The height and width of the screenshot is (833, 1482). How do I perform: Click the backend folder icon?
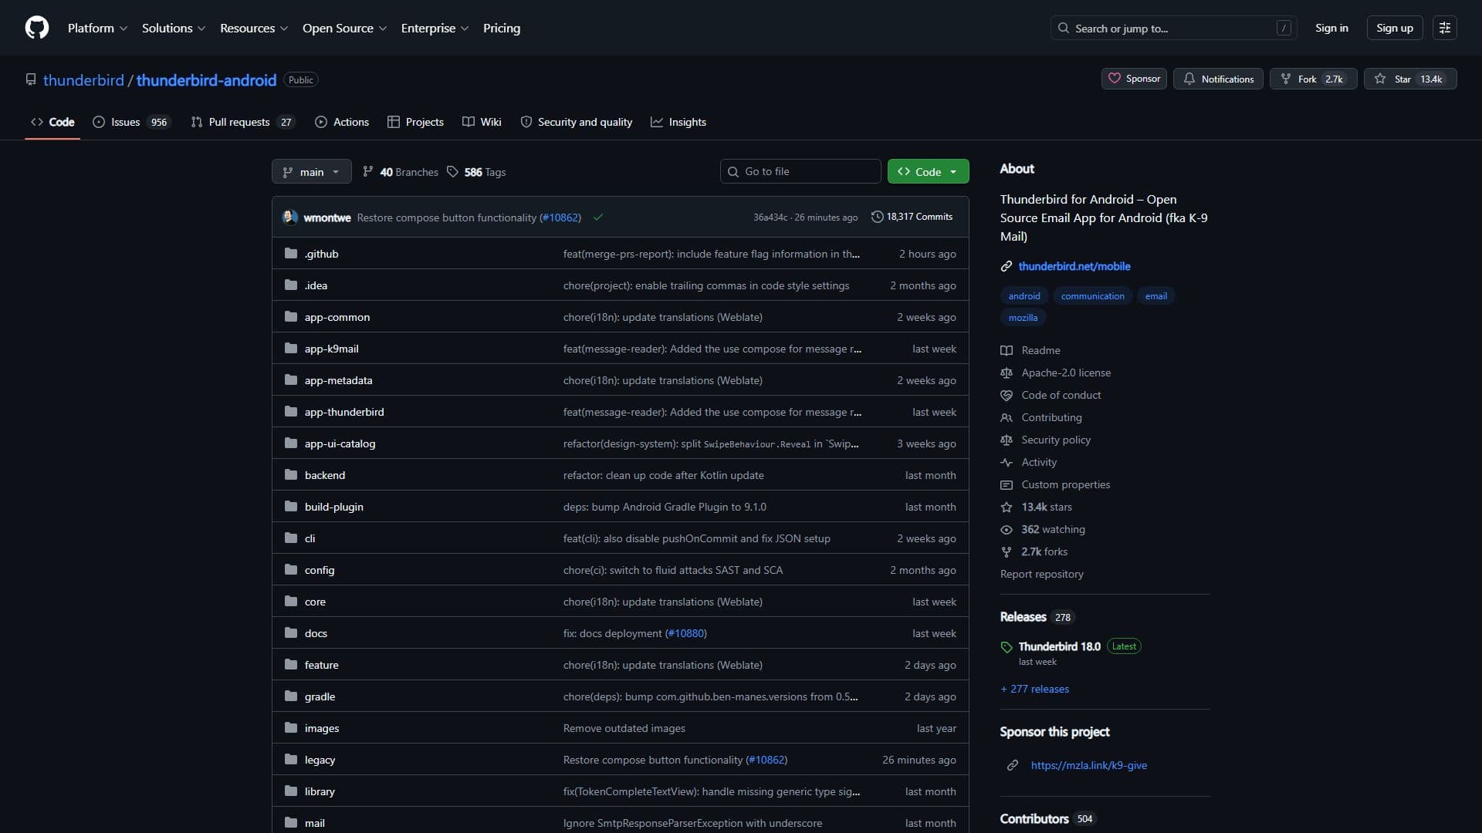[x=291, y=475]
